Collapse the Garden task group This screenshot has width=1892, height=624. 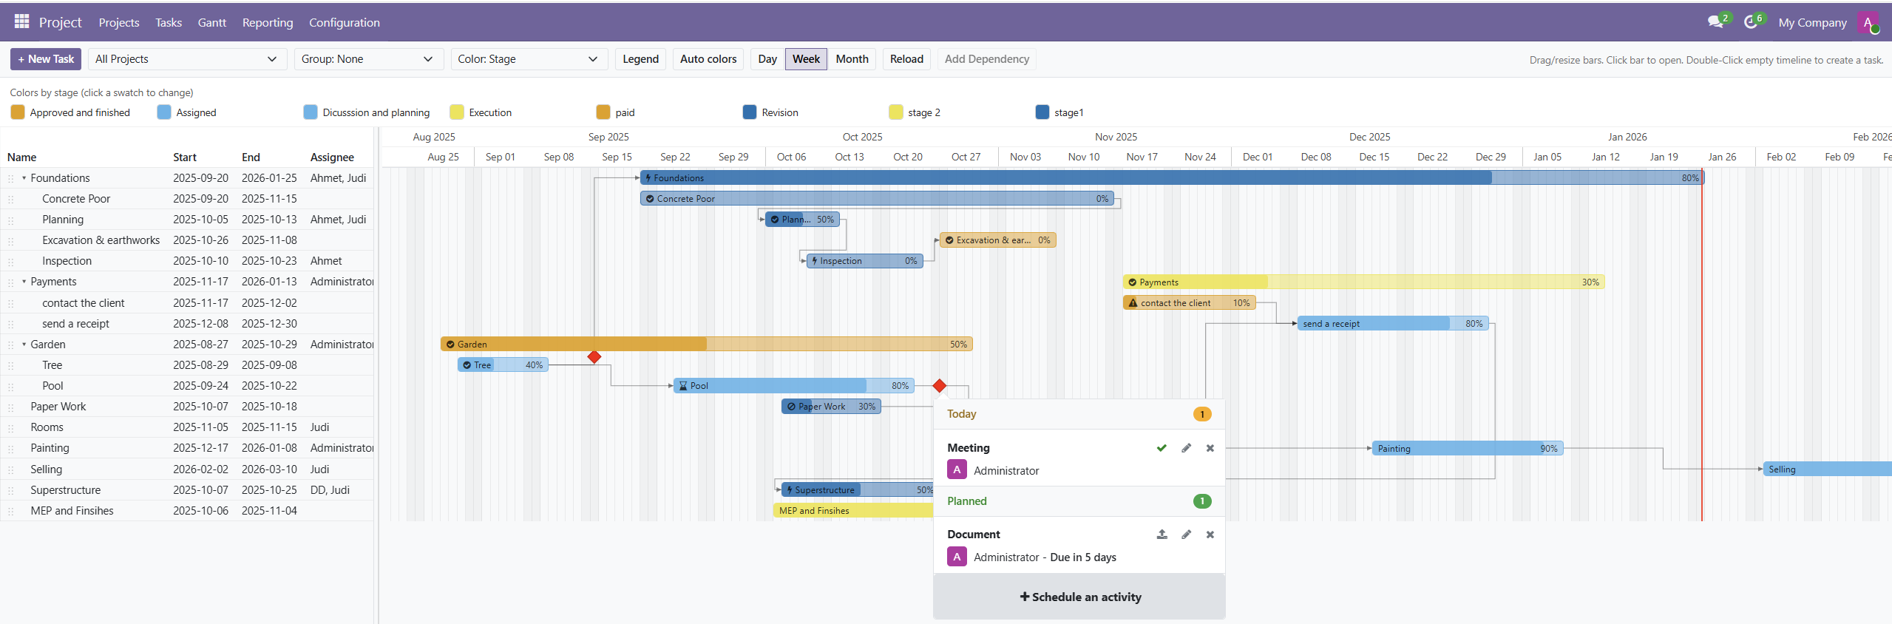click(x=24, y=345)
